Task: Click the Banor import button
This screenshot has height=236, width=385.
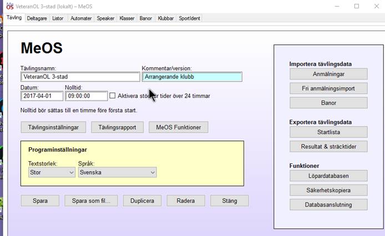Action: pyautogui.click(x=328, y=103)
